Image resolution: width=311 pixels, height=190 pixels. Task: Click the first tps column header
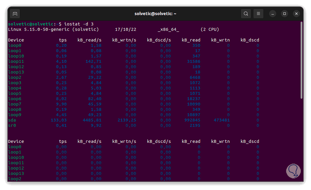coord(63,40)
